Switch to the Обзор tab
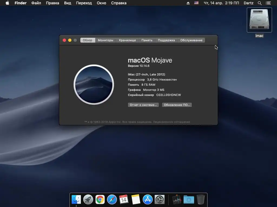Viewport: 277px width, 207px height. point(88,40)
